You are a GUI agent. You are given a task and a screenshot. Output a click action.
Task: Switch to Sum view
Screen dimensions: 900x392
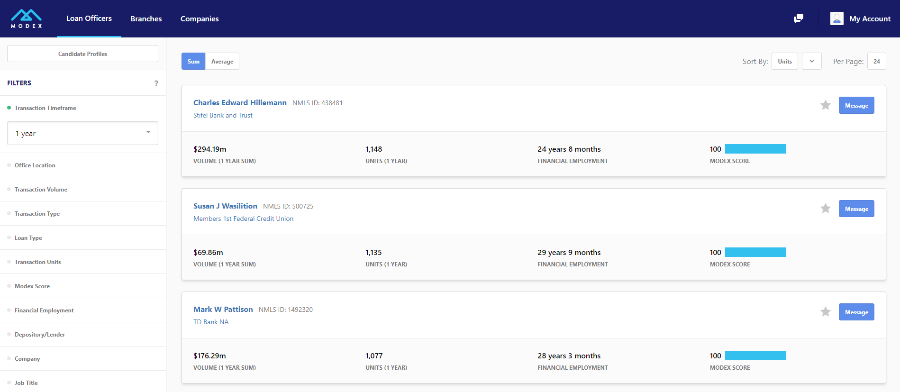[x=193, y=61]
